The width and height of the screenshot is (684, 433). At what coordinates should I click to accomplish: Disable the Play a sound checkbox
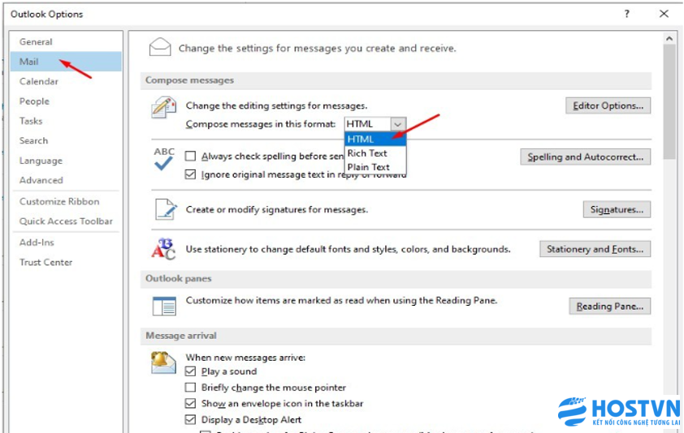click(190, 371)
